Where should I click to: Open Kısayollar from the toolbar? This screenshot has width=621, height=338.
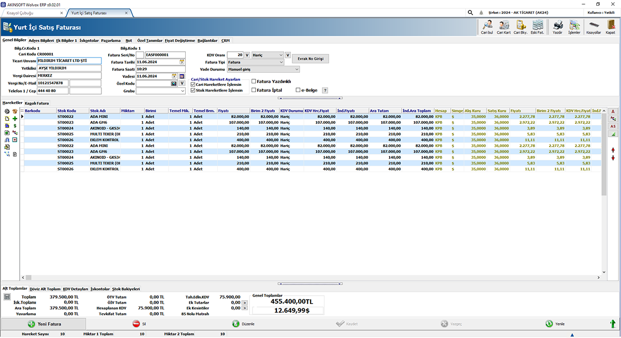pos(594,27)
